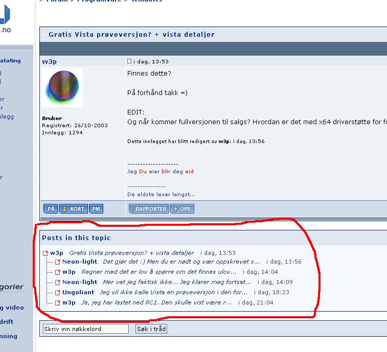The width and height of the screenshot is (387, 352).
Task: Focus the 'Skriv inn nøkkelord' search field
Action: (x=86, y=329)
